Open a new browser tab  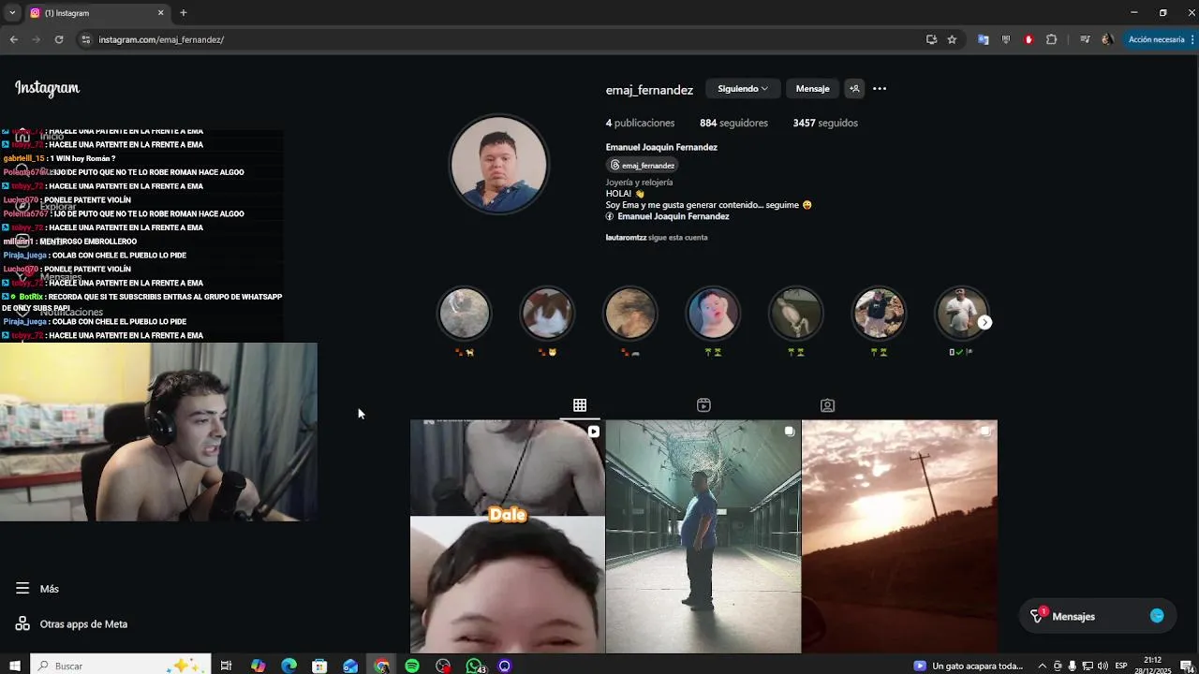(x=184, y=13)
